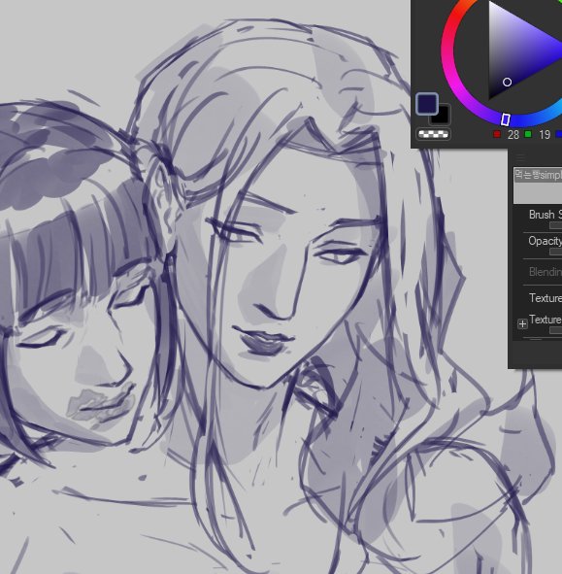The height and width of the screenshot is (574, 562).
Task: Click the Opacity label
Action: [x=545, y=241]
